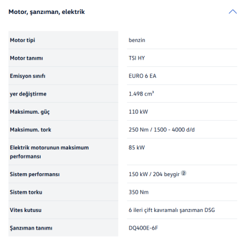The image size is (246, 243).
Task: Select the Maksimum. güç label
Action: [30, 112]
